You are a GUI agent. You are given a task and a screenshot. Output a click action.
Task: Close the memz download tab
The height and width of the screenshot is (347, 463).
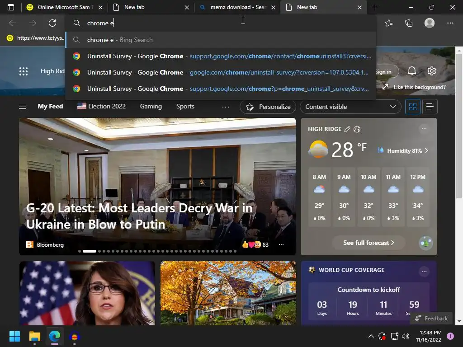(273, 7)
